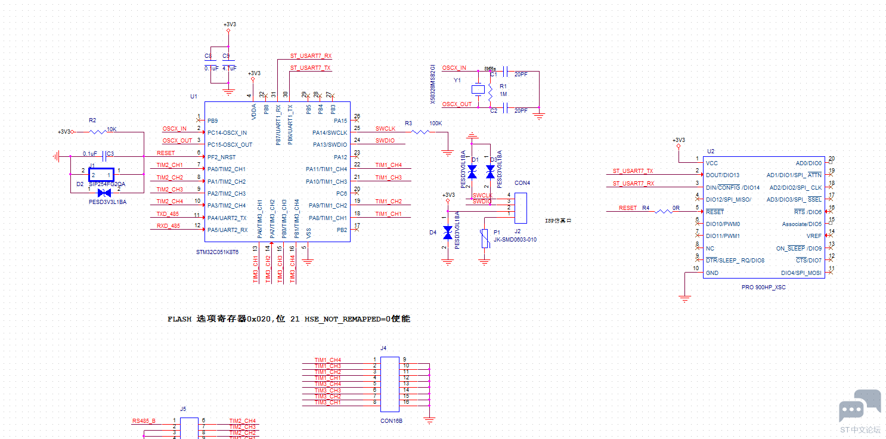The height and width of the screenshot is (439, 886).
Task: Select TVS diode D2 symbol
Action: click(105, 193)
